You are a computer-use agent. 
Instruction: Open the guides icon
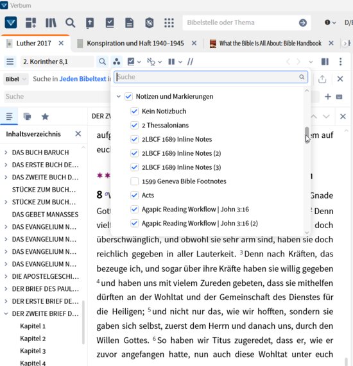pos(149,22)
